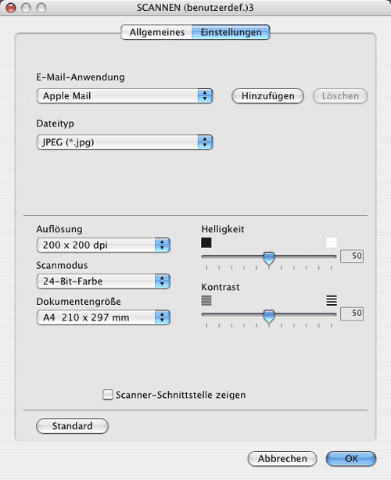Expand the Auflösung 200 x 200 dpi dropdown
Screen dimensions: 391x480
103,245
